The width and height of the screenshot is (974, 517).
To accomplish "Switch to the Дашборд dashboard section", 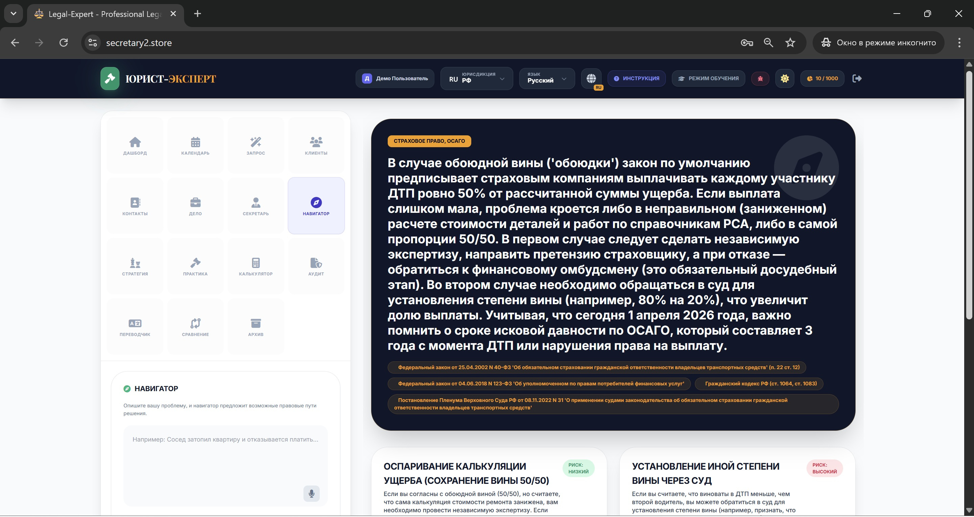I will click(135, 145).
